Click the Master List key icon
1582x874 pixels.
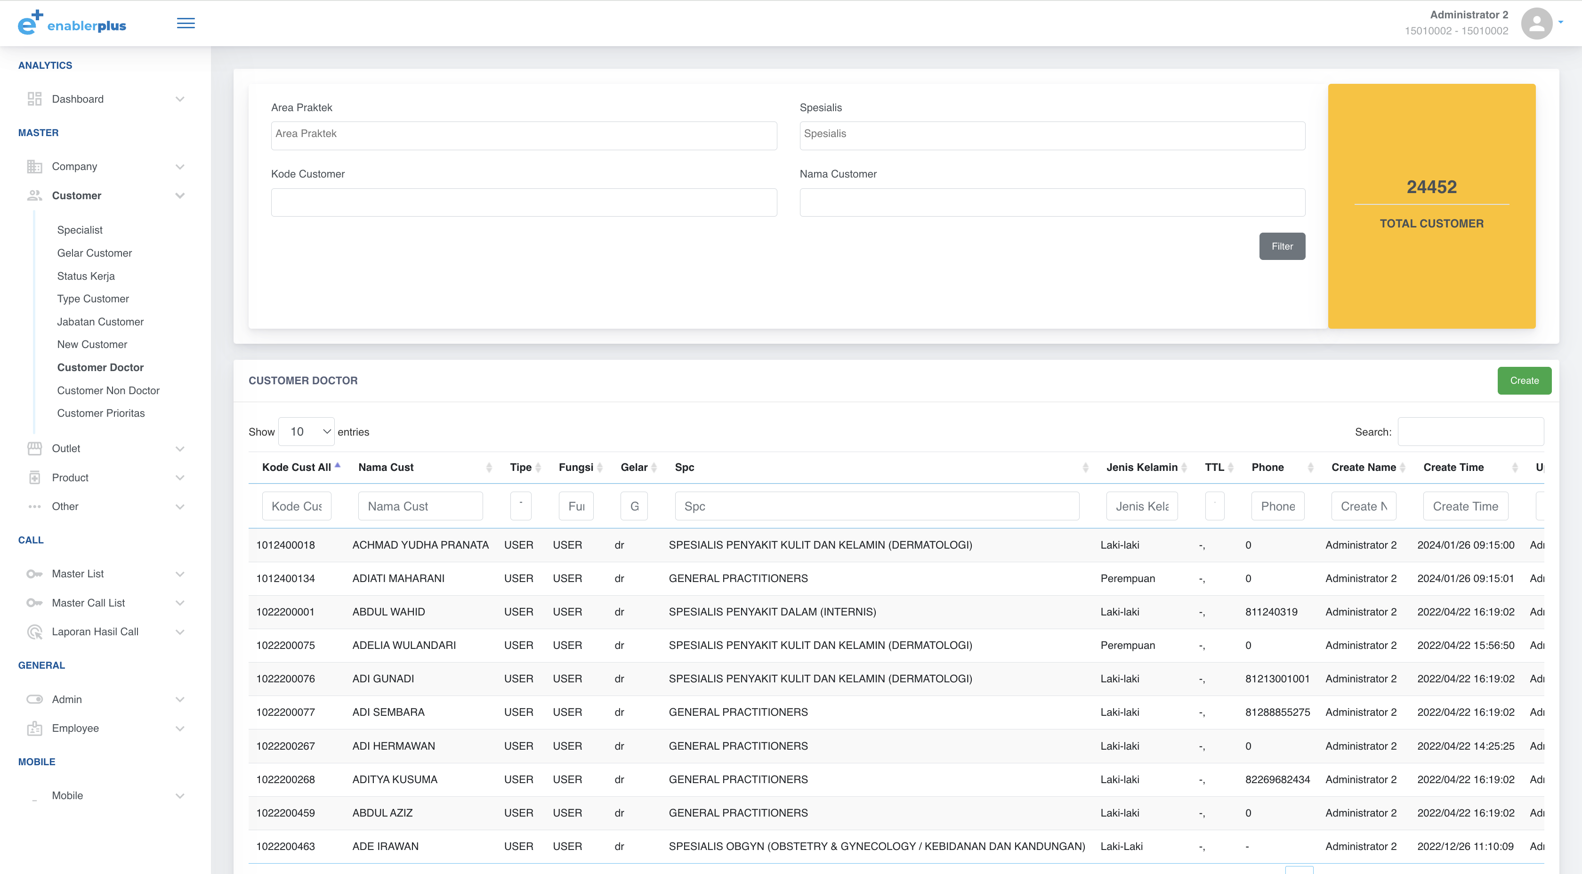[x=34, y=574]
